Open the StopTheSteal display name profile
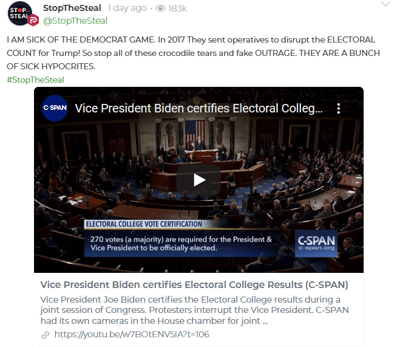Screen dimensions: 397x347 [x=72, y=8]
